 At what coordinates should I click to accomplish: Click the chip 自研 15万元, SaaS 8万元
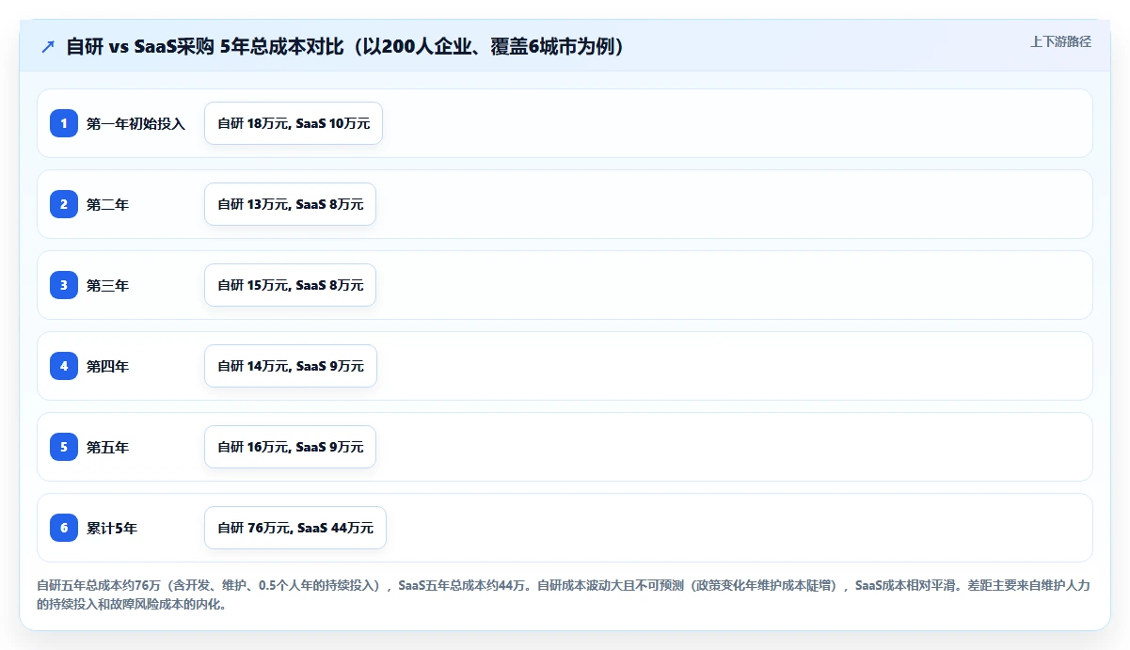290,285
